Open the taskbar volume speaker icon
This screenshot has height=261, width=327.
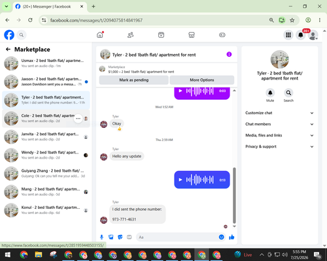pos(284,254)
